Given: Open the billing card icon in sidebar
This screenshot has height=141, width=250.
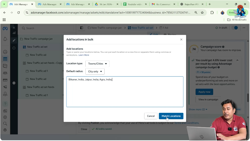Looking at the screenshot, I should 5,80.
